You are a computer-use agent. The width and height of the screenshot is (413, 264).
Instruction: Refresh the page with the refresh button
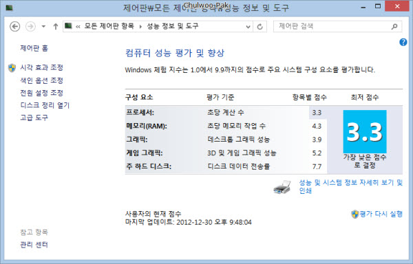[x=260, y=27]
